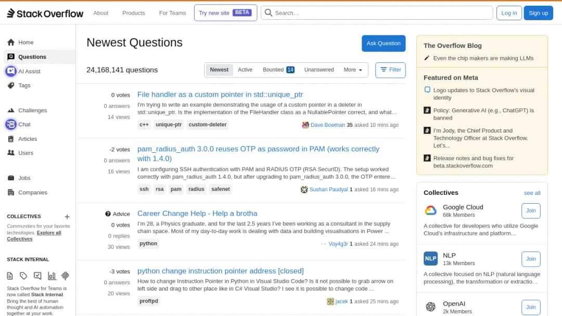The width and height of the screenshot is (562, 316).
Task: Click the unique-ptr tag
Action: 169,125
